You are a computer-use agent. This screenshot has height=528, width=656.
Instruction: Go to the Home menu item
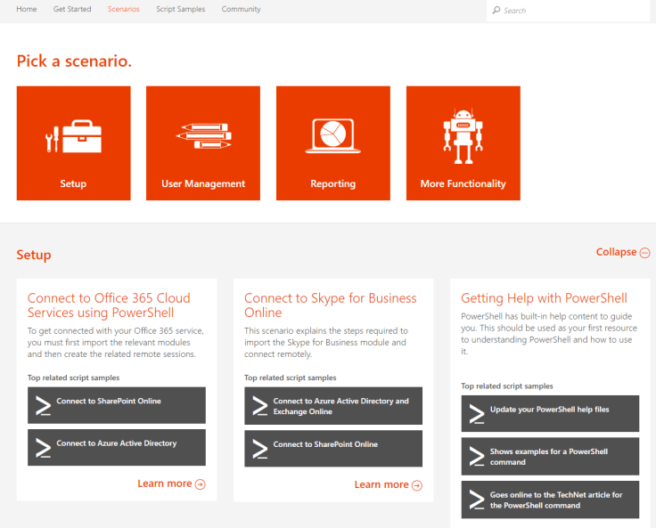[x=27, y=9]
